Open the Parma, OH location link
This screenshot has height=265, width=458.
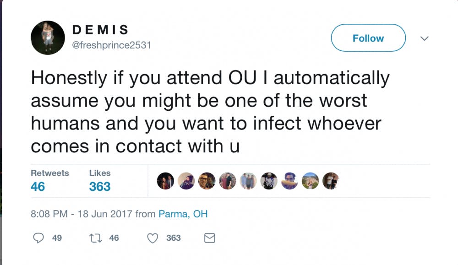pyautogui.click(x=183, y=214)
